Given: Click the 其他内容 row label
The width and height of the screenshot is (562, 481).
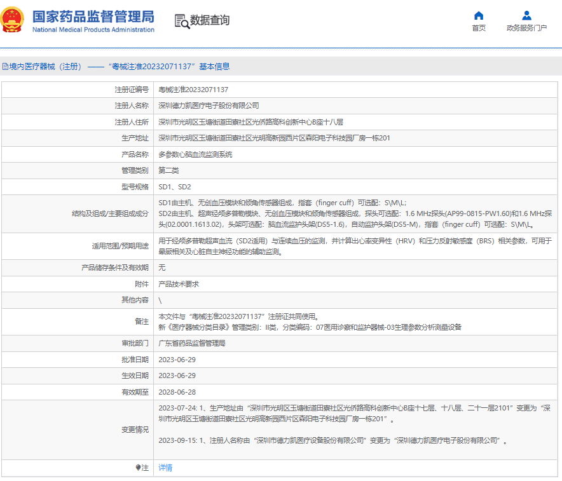Looking at the screenshot, I should (135, 300).
